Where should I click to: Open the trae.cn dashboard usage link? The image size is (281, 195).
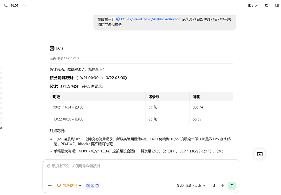pos(151,19)
